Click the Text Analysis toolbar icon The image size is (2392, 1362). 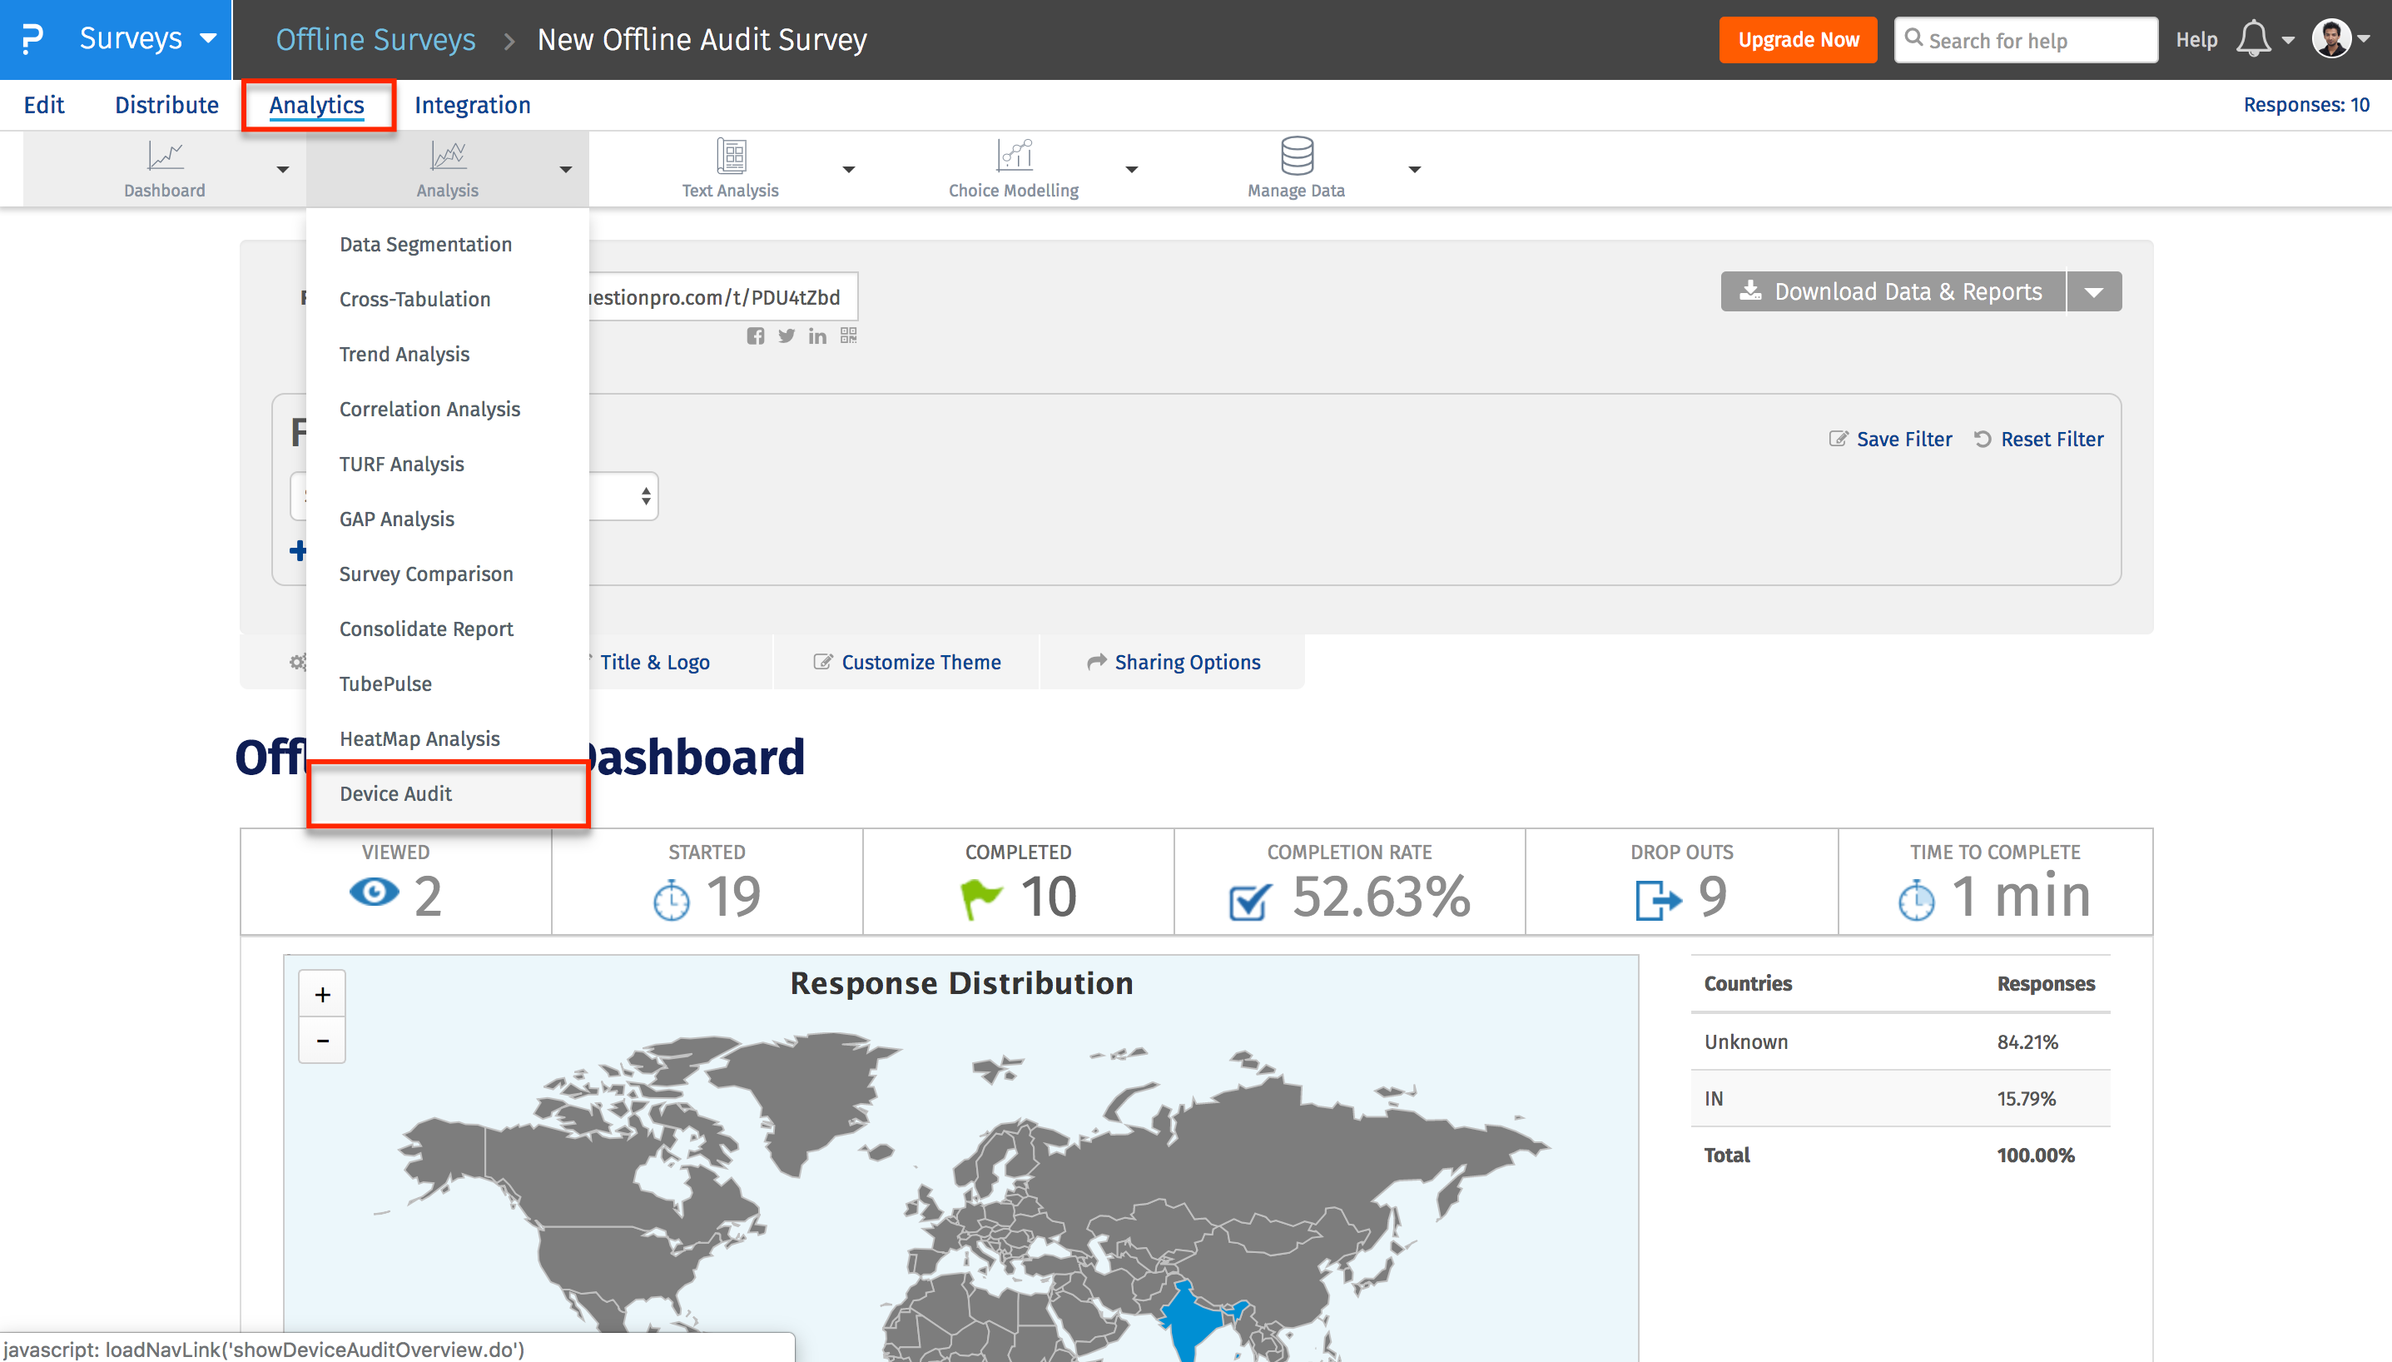732,156
